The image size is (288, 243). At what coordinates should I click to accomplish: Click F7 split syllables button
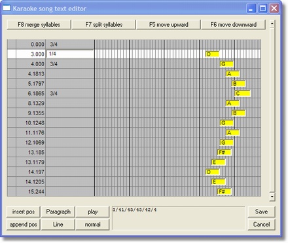(103, 24)
